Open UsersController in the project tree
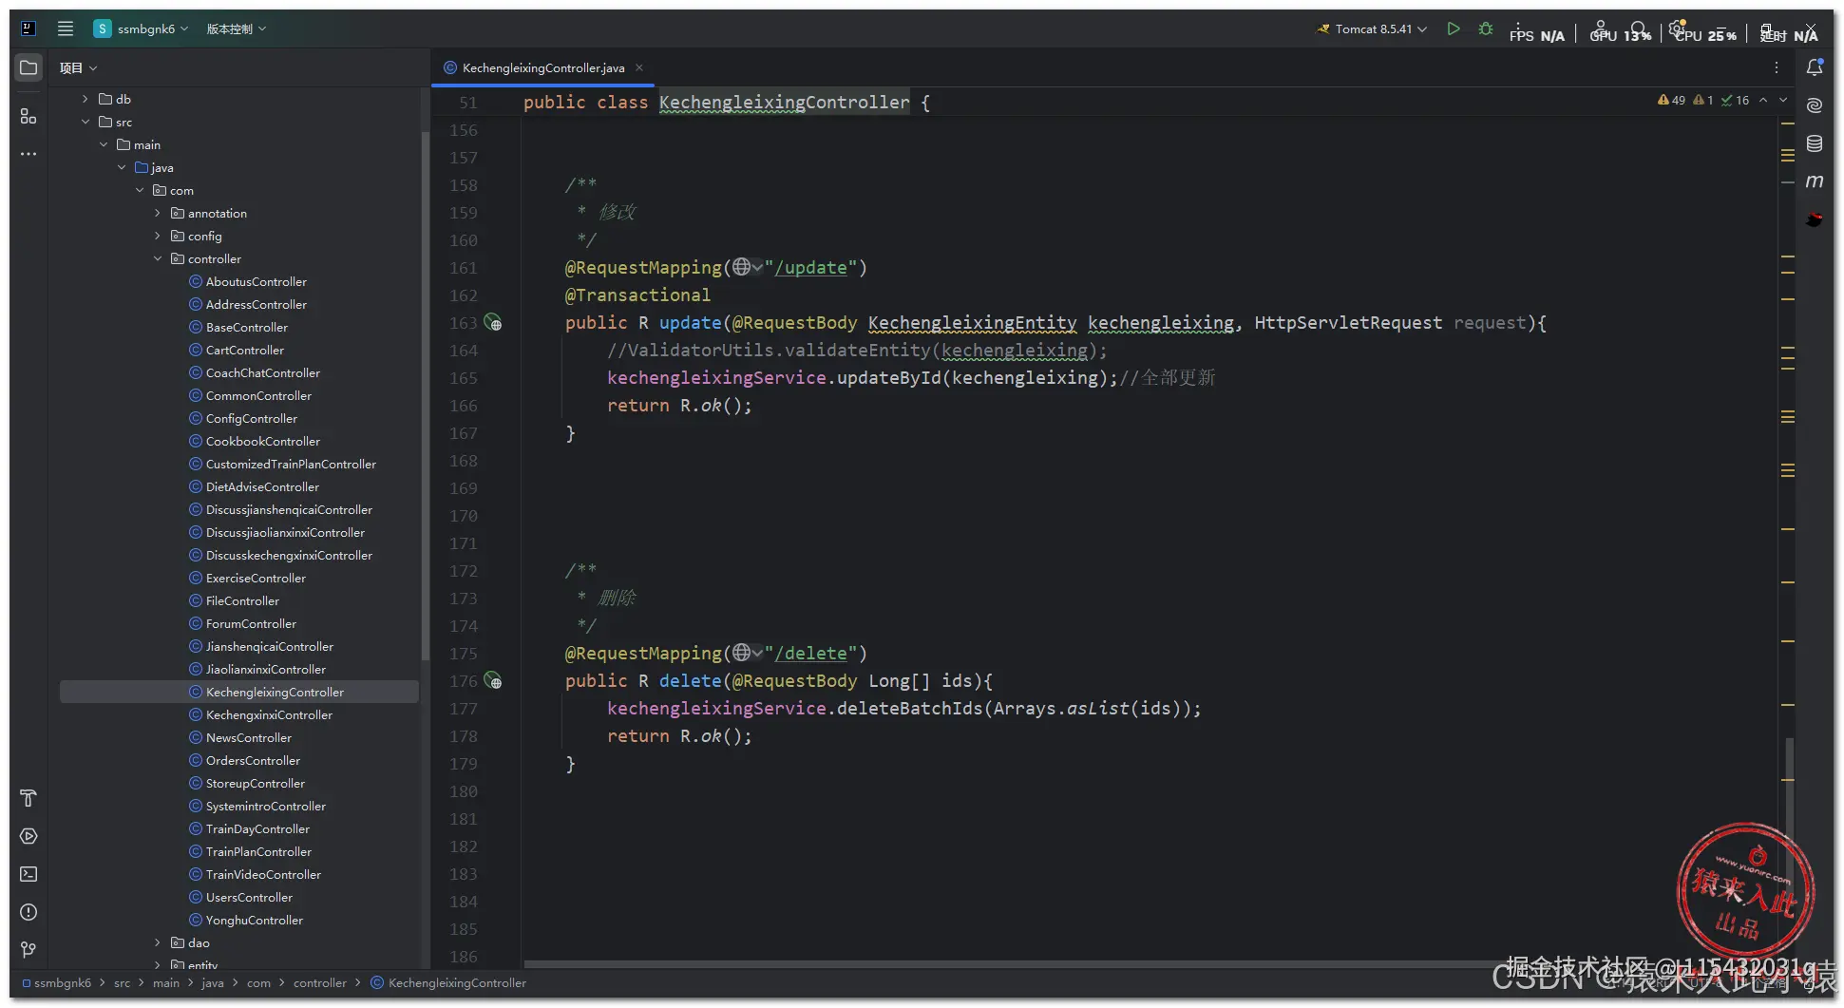The width and height of the screenshot is (1844, 1008). coord(240,897)
